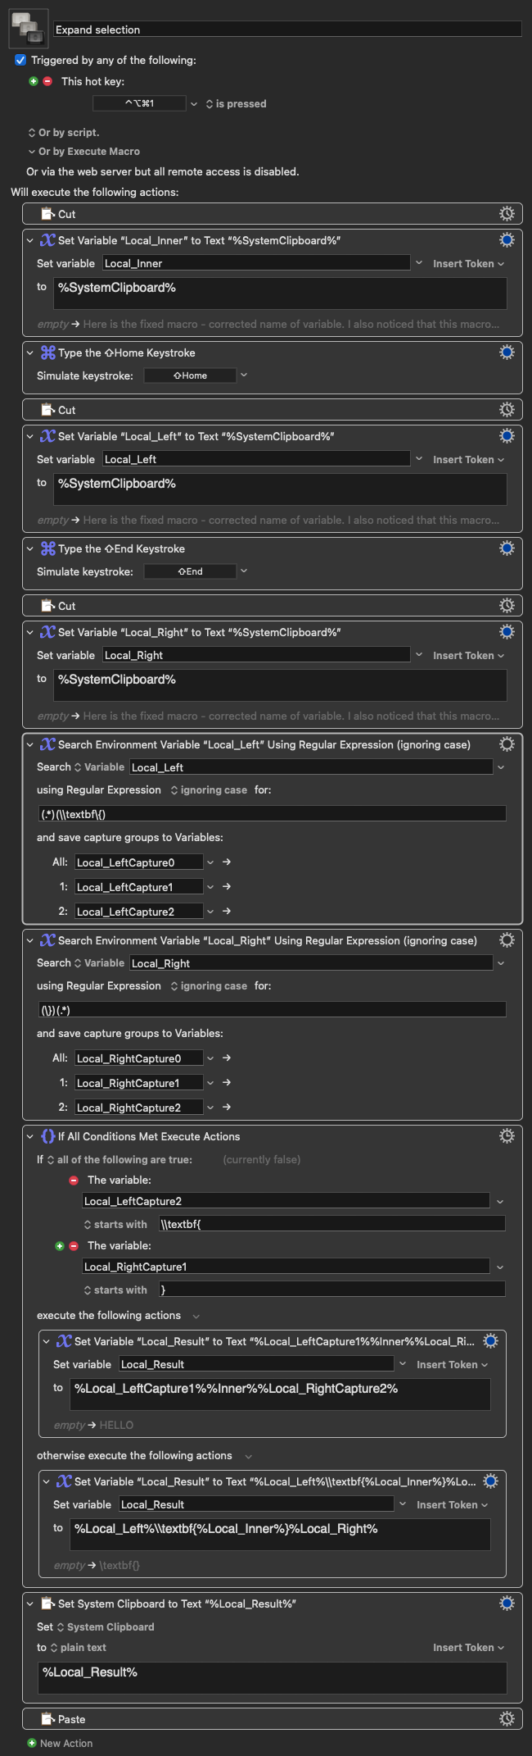Screen dimensions: 532x1756
Task: Open the hot key ⌃⌥⌘1 dropdown arrow
Action: (194, 104)
